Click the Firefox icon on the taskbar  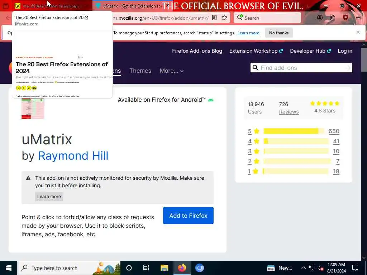[182, 268]
